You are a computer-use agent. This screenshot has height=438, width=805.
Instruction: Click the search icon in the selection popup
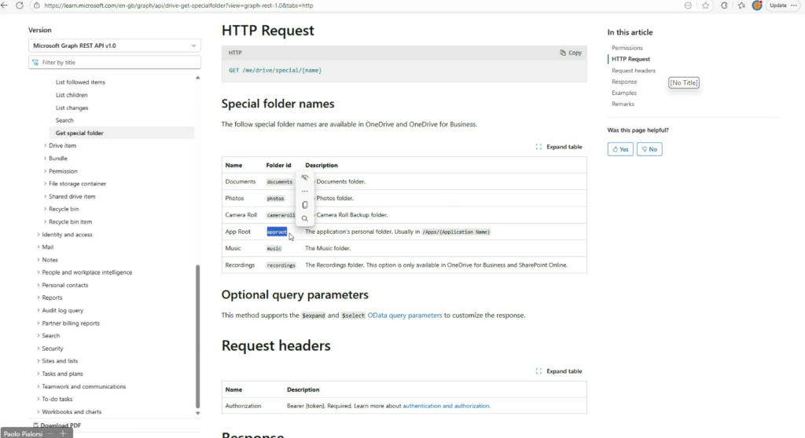[x=305, y=219]
